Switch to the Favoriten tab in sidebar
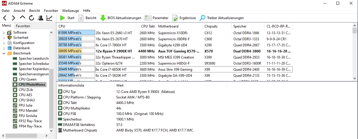The height and width of the screenshot is (139, 358). pos(23,26)
